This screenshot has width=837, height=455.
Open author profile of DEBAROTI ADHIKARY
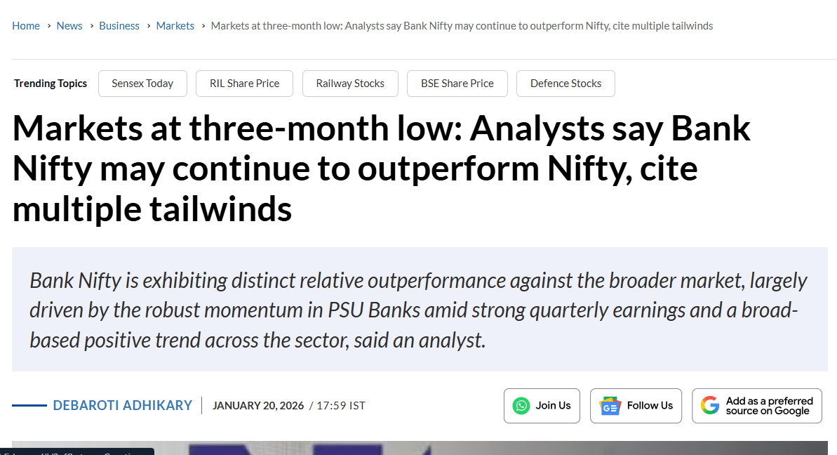(x=122, y=405)
